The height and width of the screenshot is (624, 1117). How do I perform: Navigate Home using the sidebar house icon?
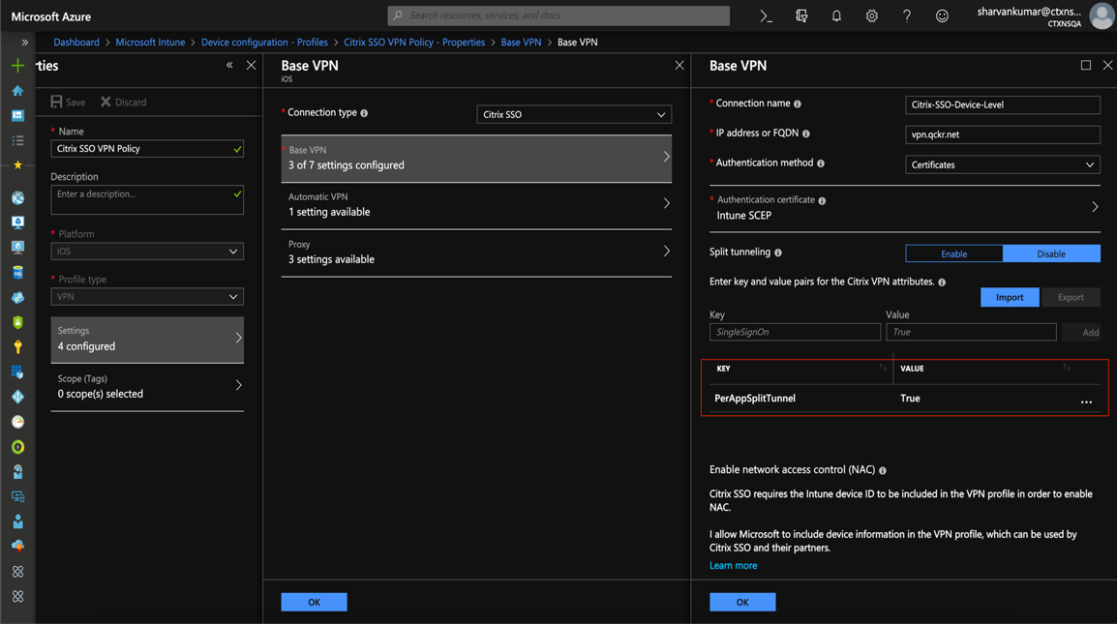[x=15, y=91]
